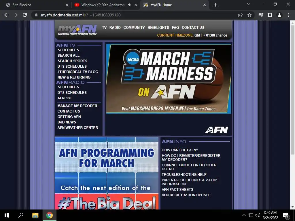Open the browser side panel icon

point(270,15)
